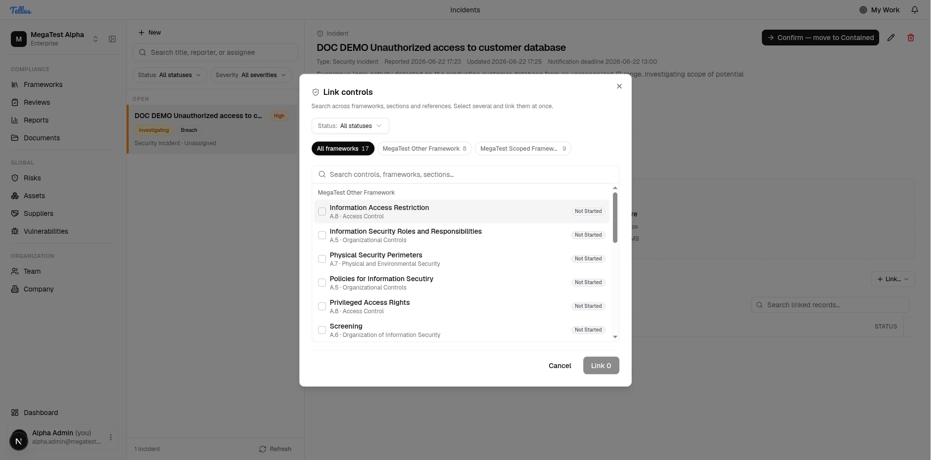Screen dimensions: 938x460
Task: Focus the incident search field
Action: click(x=215, y=52)
